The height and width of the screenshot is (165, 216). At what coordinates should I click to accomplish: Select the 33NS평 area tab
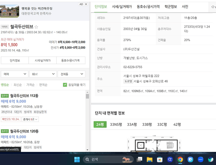[116, 125]
